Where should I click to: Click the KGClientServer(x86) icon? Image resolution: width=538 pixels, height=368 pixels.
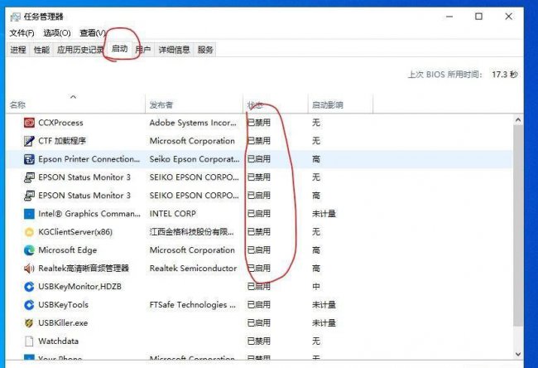[x=29, y=232]
